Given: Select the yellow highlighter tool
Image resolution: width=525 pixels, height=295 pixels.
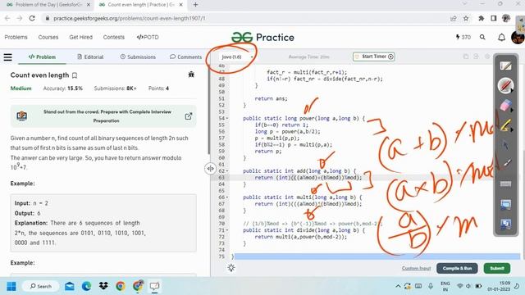Looking at the screenshot, I should [x=505, y=125].
